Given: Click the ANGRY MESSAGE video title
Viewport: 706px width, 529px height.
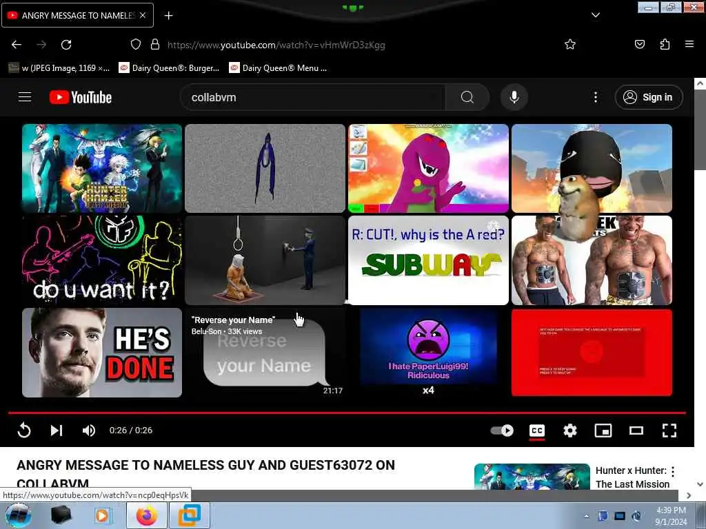Looking at the screenshot, I should [x=205, y=473].
